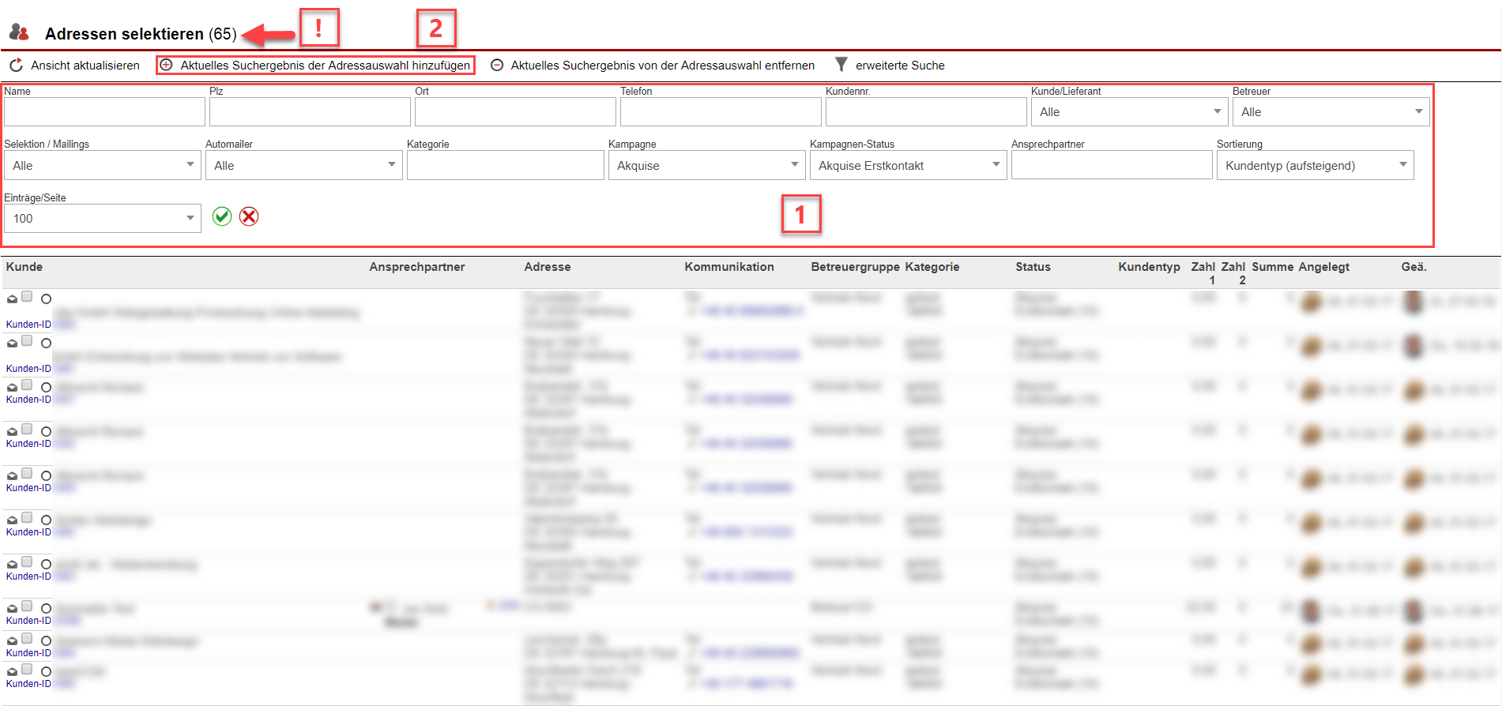Click the Status column header
The width and height of the screenshot is (1502, 706).
[1033, 267]
